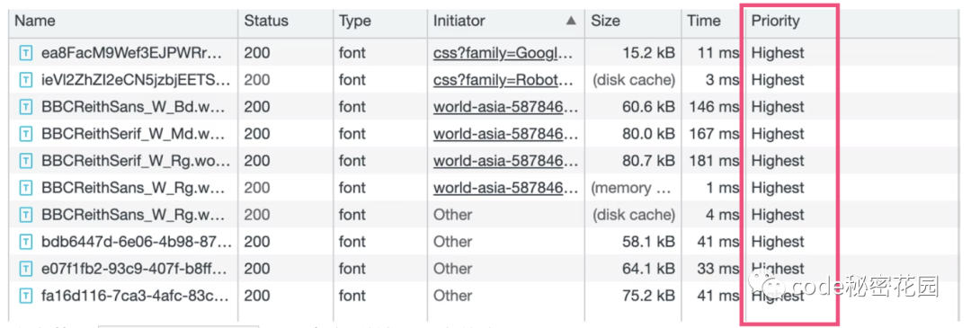Select the fa16d116-7ca3-4afc request row name
This screenshot has height=328, width=971.
pos(136,296)
